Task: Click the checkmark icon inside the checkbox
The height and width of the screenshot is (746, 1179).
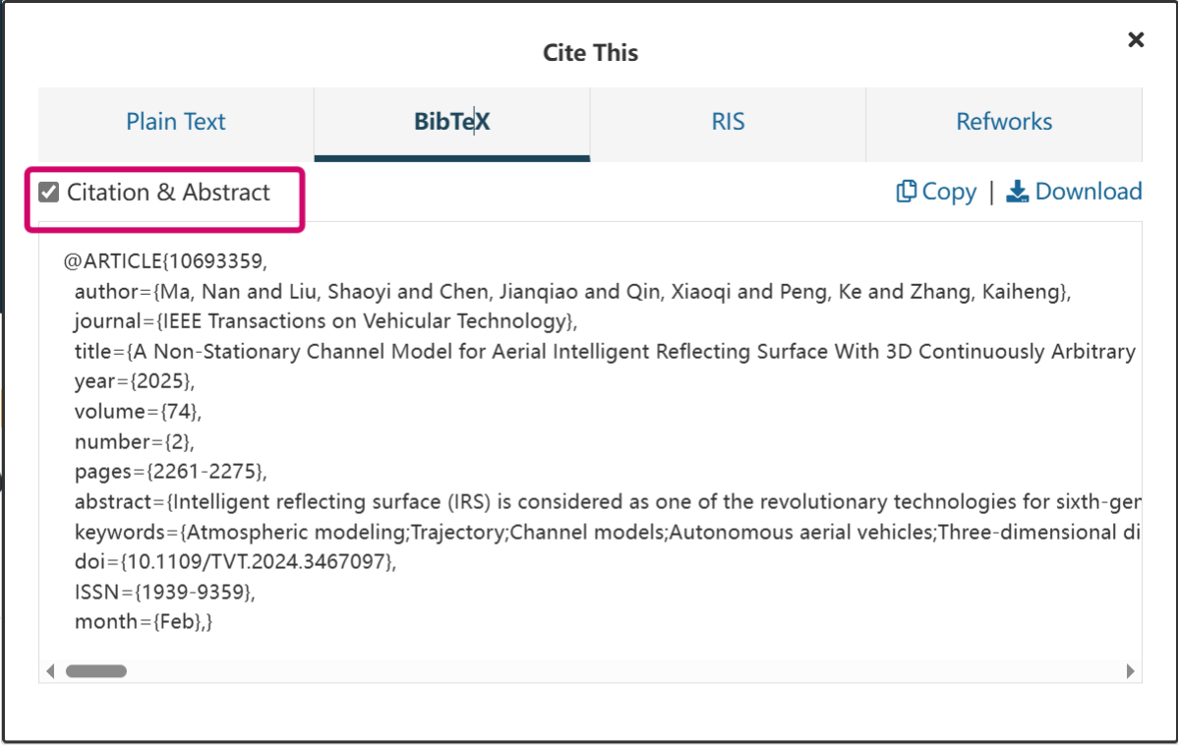Action: (x=48, y=192)
